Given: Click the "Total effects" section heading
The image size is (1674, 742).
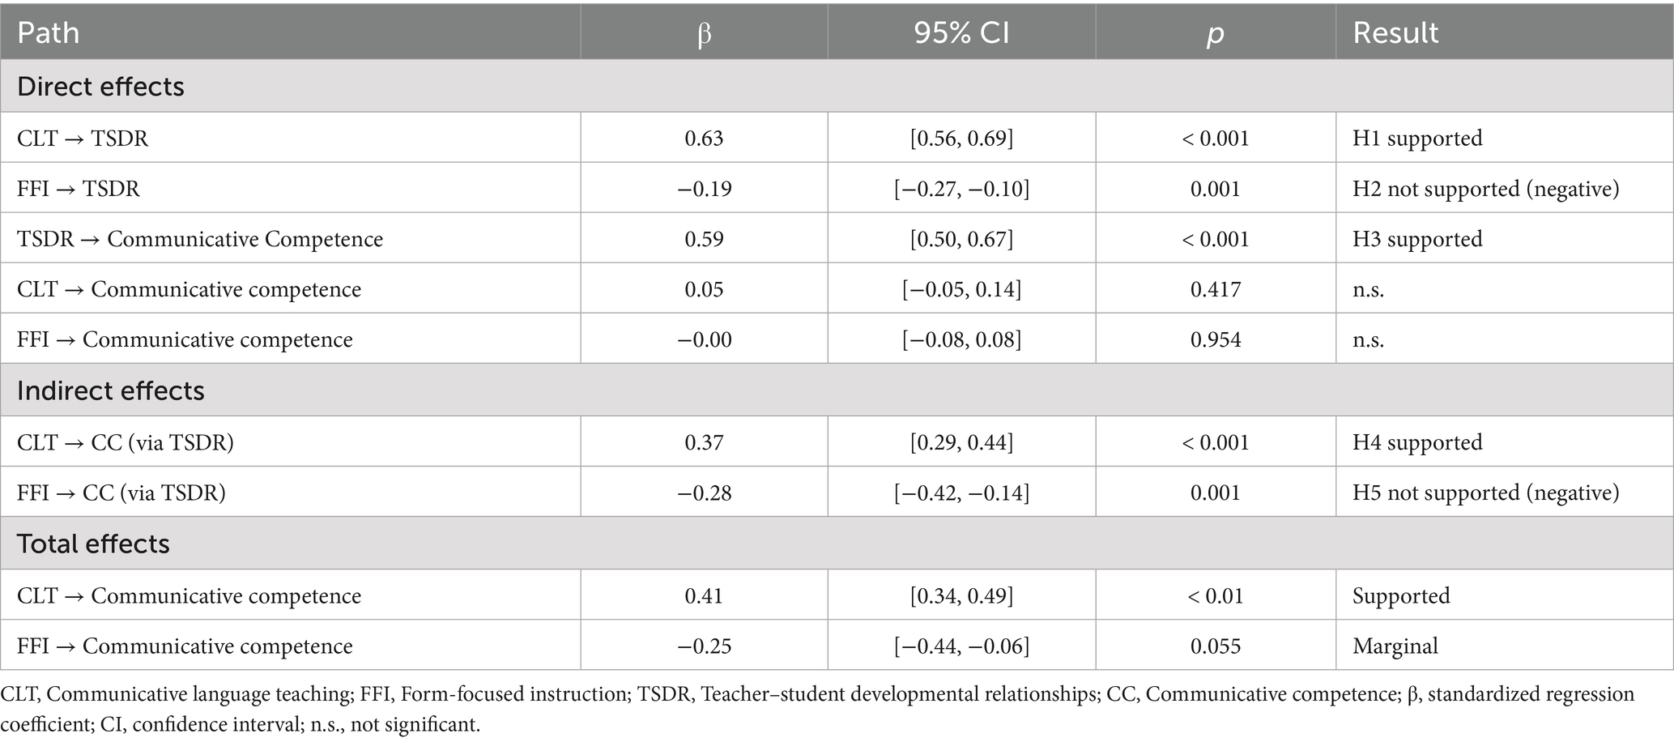Looking at the screenshot, I should pos(93,544).
